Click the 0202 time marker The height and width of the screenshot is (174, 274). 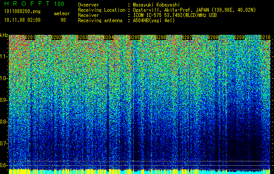tap(56, 37)
